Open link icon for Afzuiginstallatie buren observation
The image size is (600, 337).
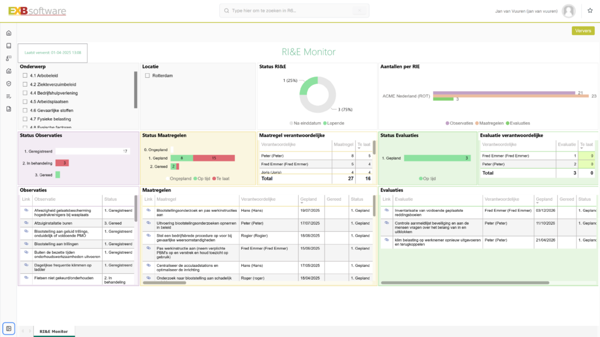[26, 223]
